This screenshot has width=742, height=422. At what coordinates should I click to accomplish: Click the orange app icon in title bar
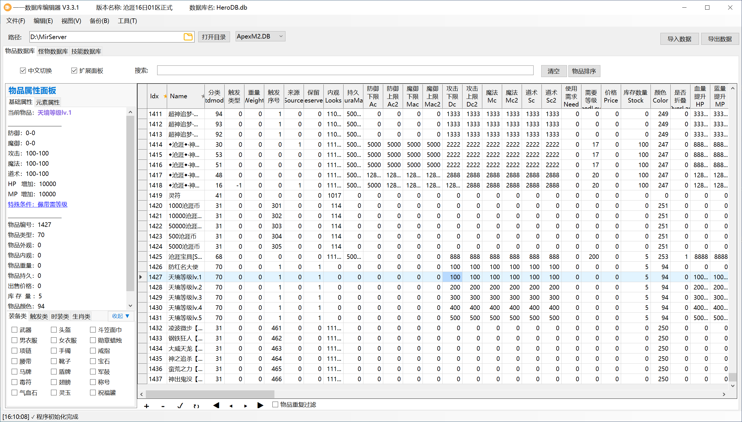point(8,7)
